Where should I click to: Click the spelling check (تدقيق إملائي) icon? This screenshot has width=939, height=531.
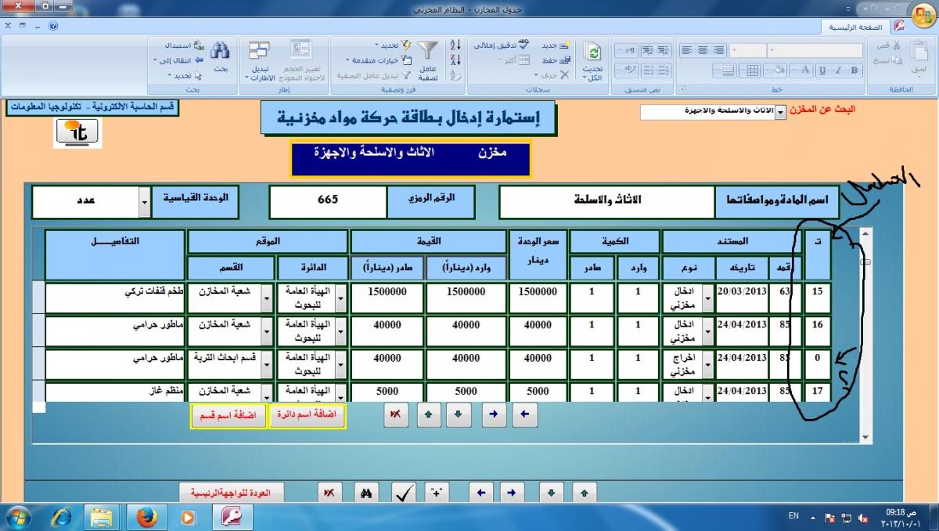point(502,45)
